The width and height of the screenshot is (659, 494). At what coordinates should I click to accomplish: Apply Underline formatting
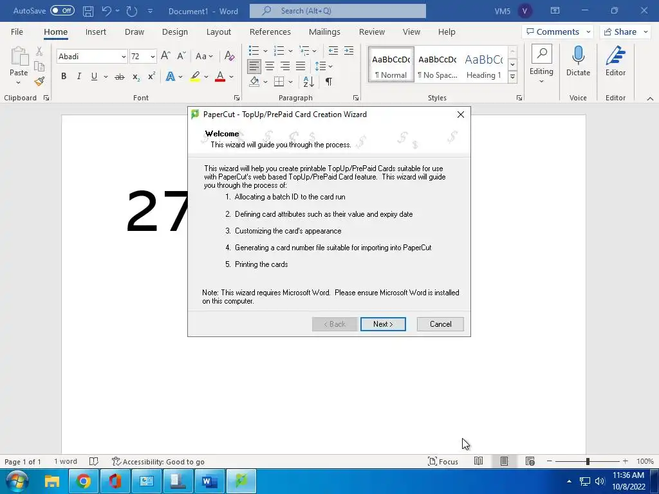(94, 76)
